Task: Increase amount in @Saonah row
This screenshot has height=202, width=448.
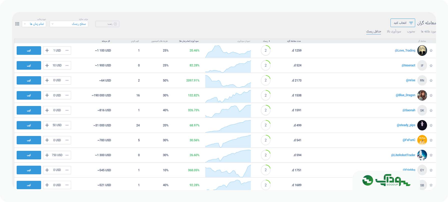Action: coord(47,110)
